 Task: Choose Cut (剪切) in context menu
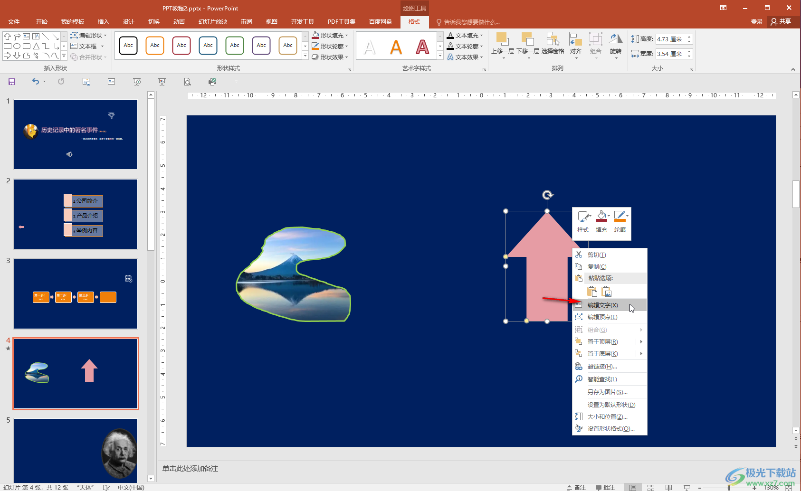pos(610,255)
